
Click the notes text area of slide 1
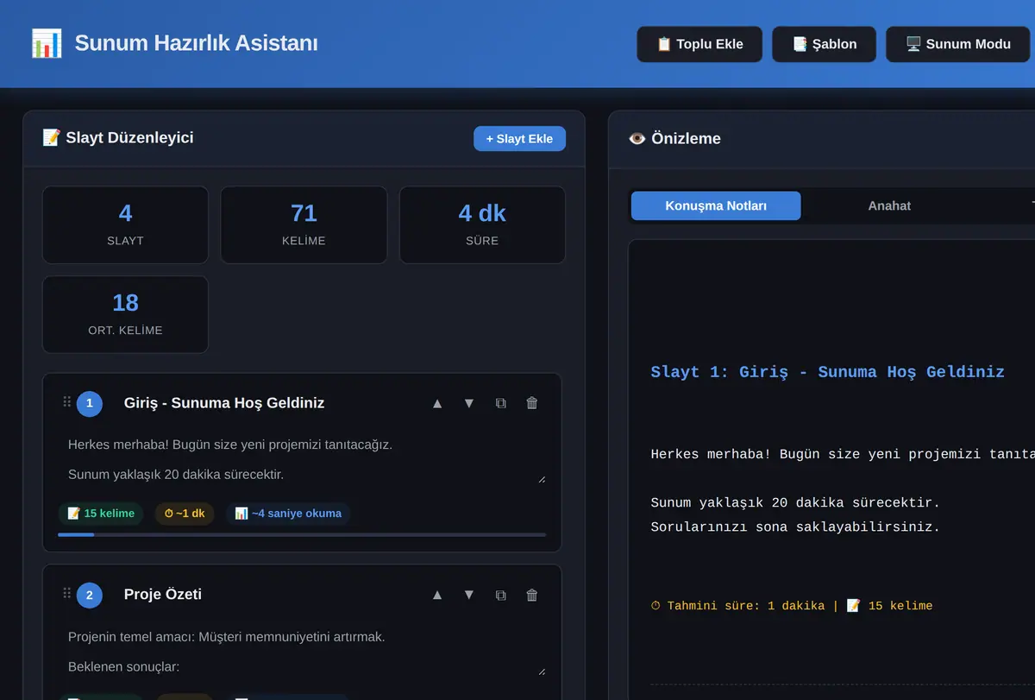click(302, 459)
